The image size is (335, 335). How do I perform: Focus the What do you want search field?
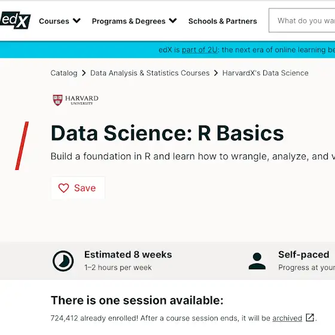[301, 20]
